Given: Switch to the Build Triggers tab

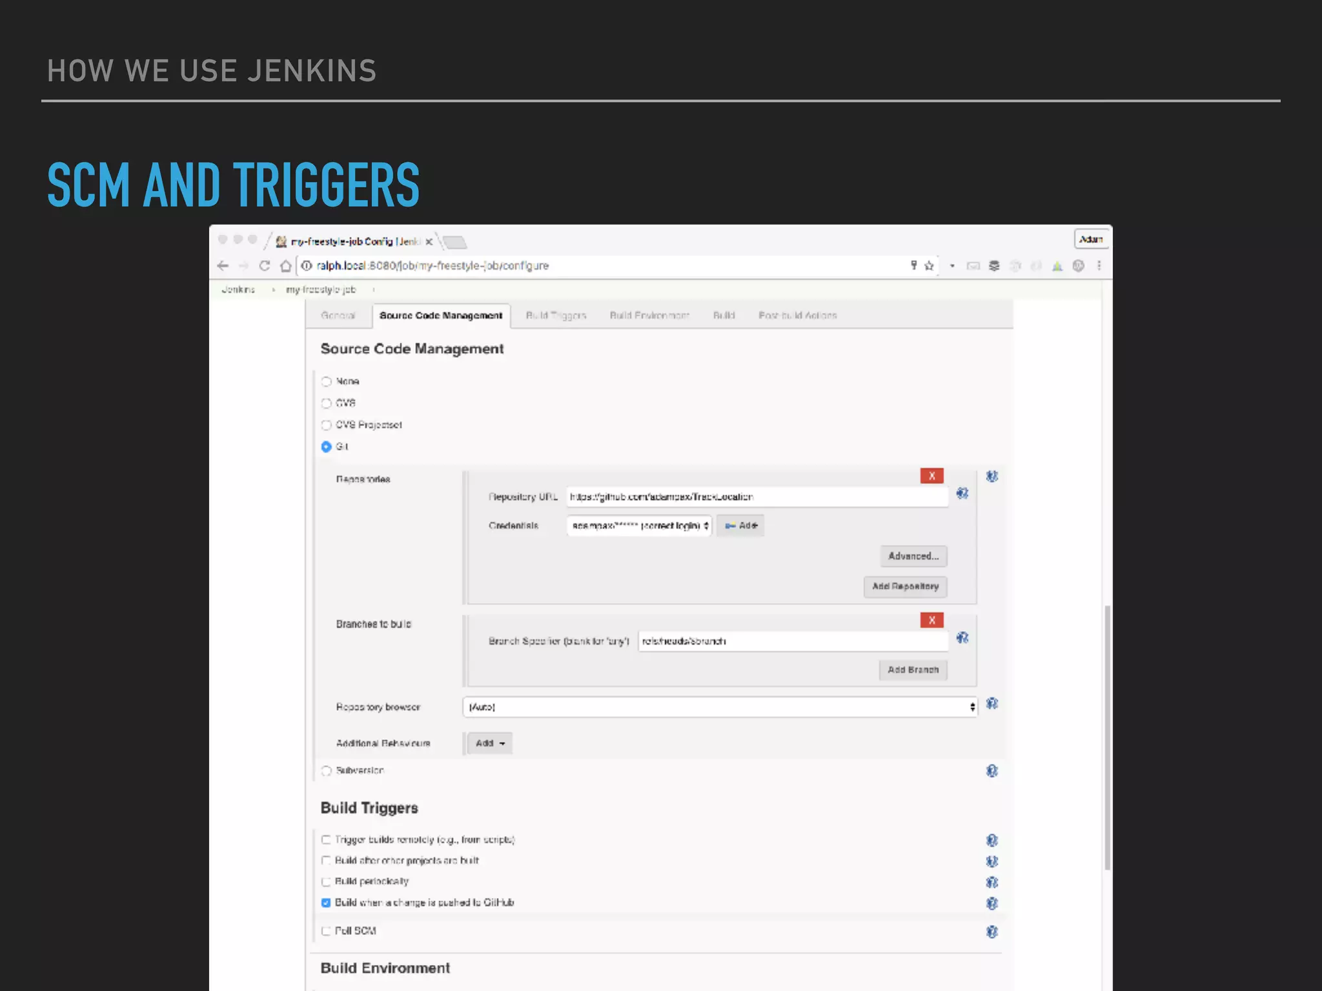Looking at the screenshot, I should tap(556, 315).
